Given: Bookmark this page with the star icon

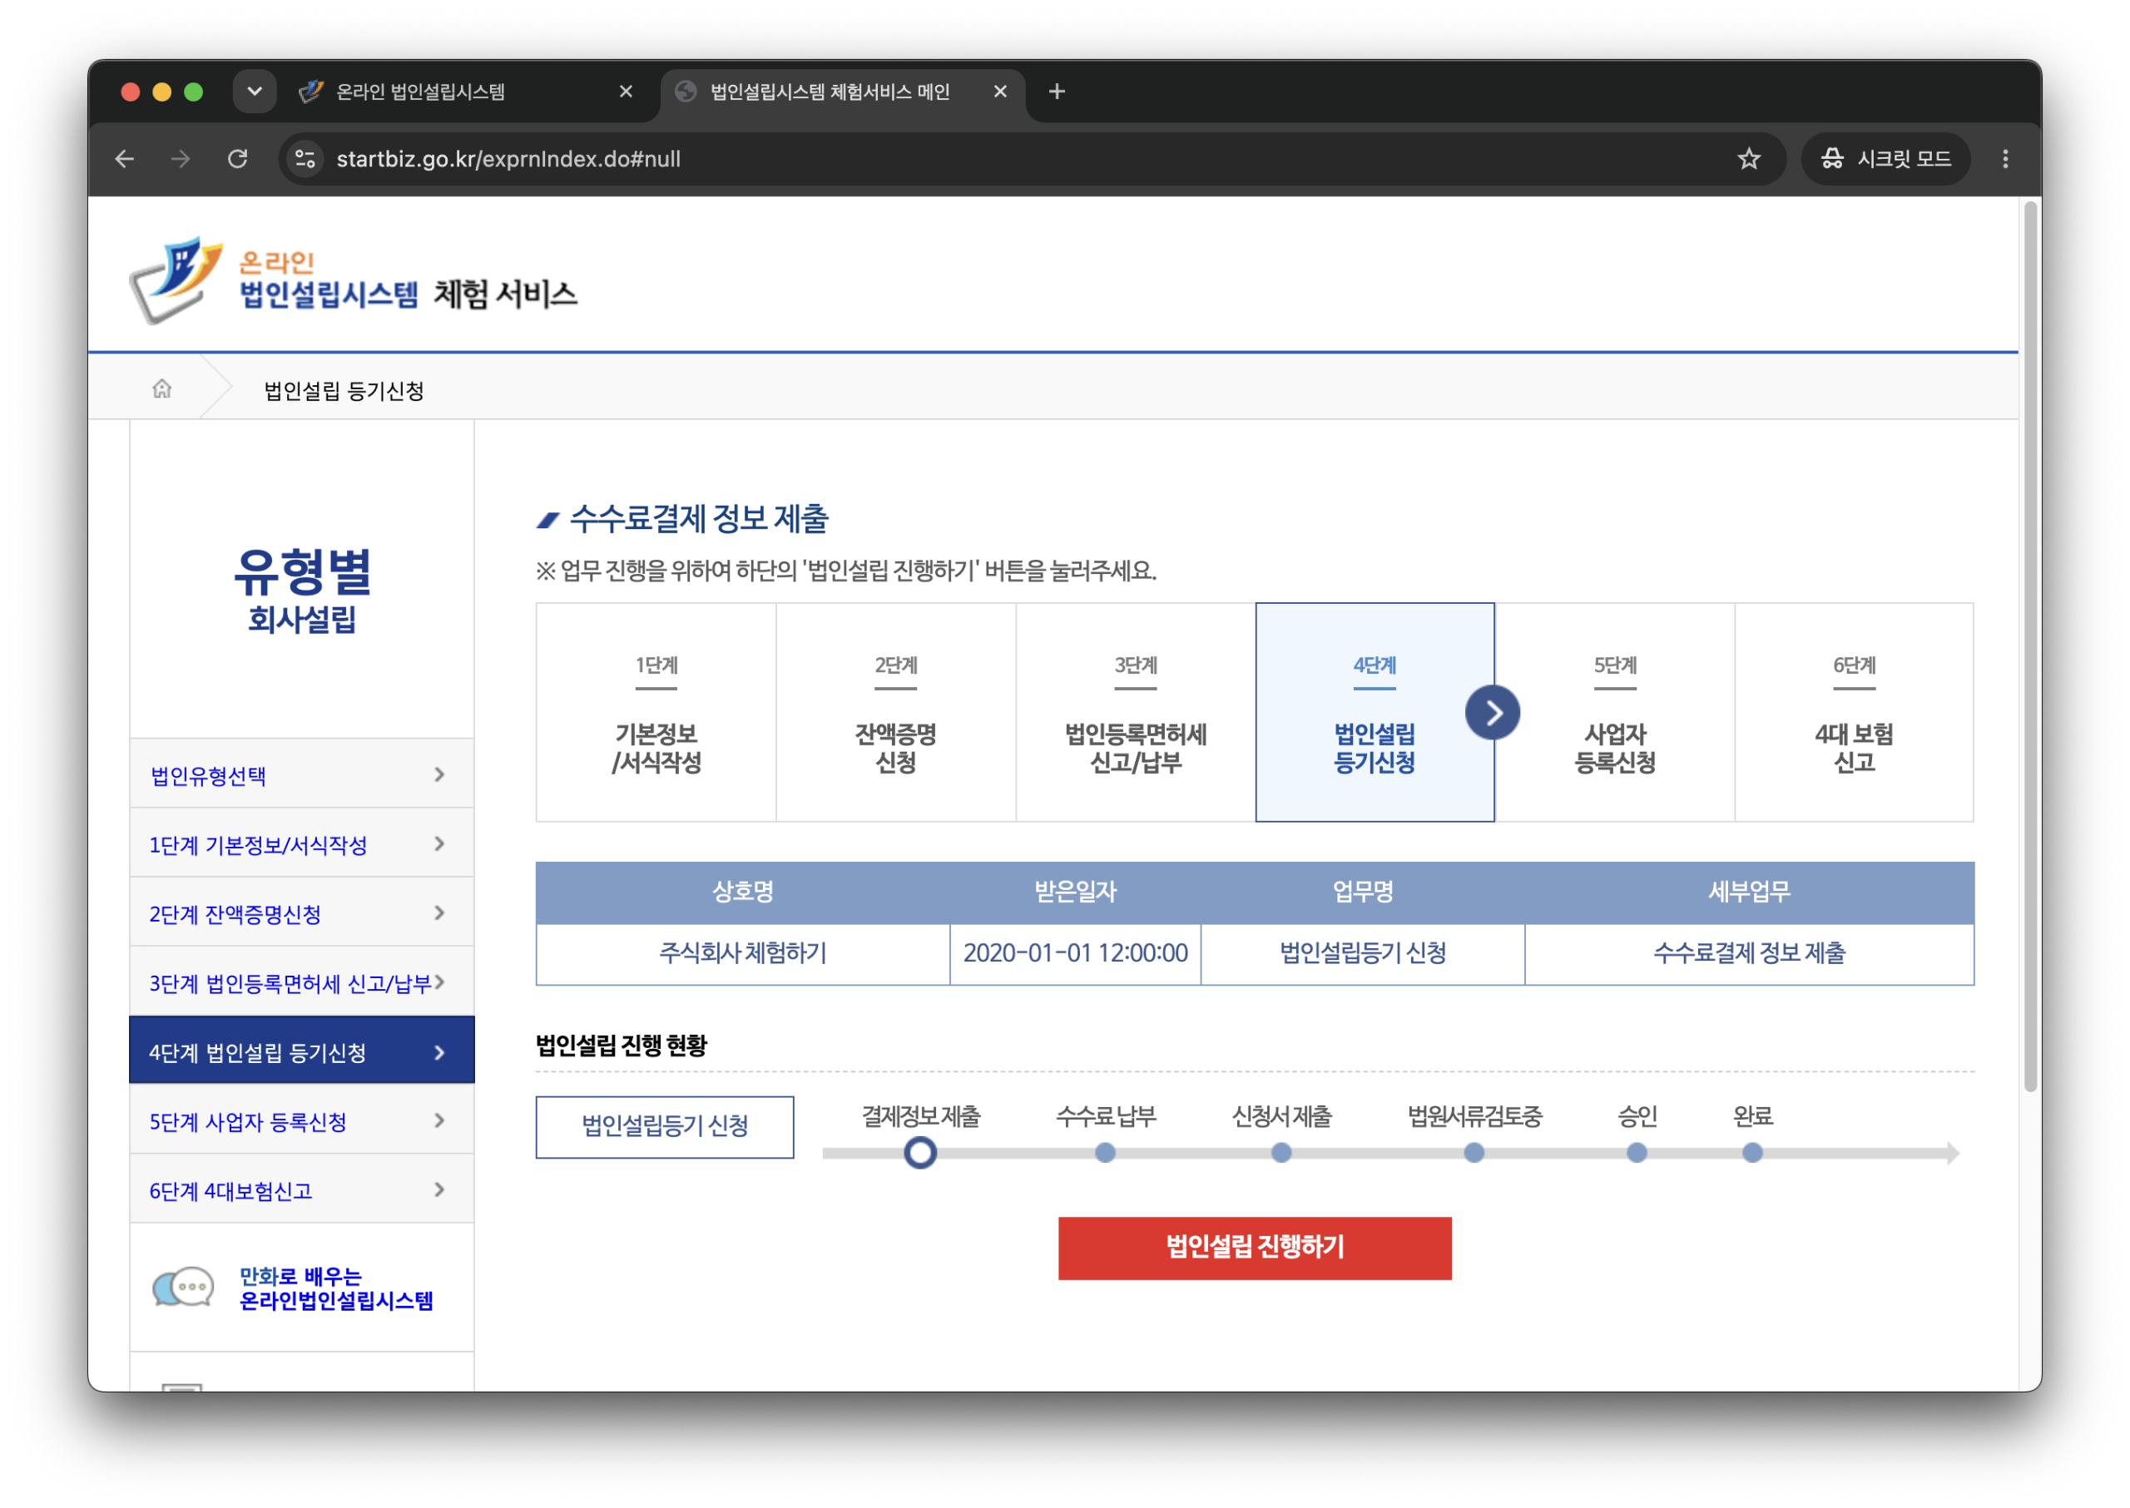Looking at the screenshot, I should 1748,159.
